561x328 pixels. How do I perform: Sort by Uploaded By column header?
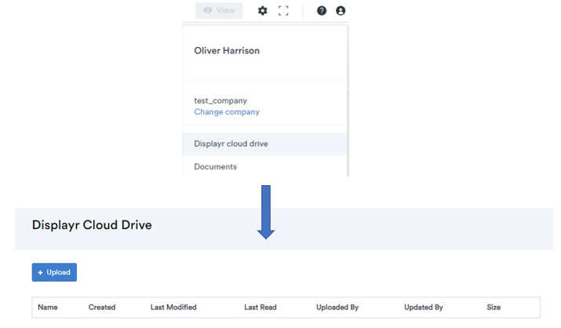click(x=337, y=308)
